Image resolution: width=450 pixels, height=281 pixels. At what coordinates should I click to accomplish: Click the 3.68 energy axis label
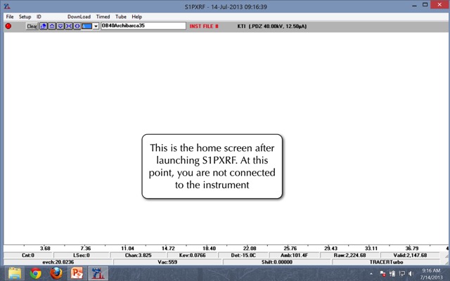45,248
